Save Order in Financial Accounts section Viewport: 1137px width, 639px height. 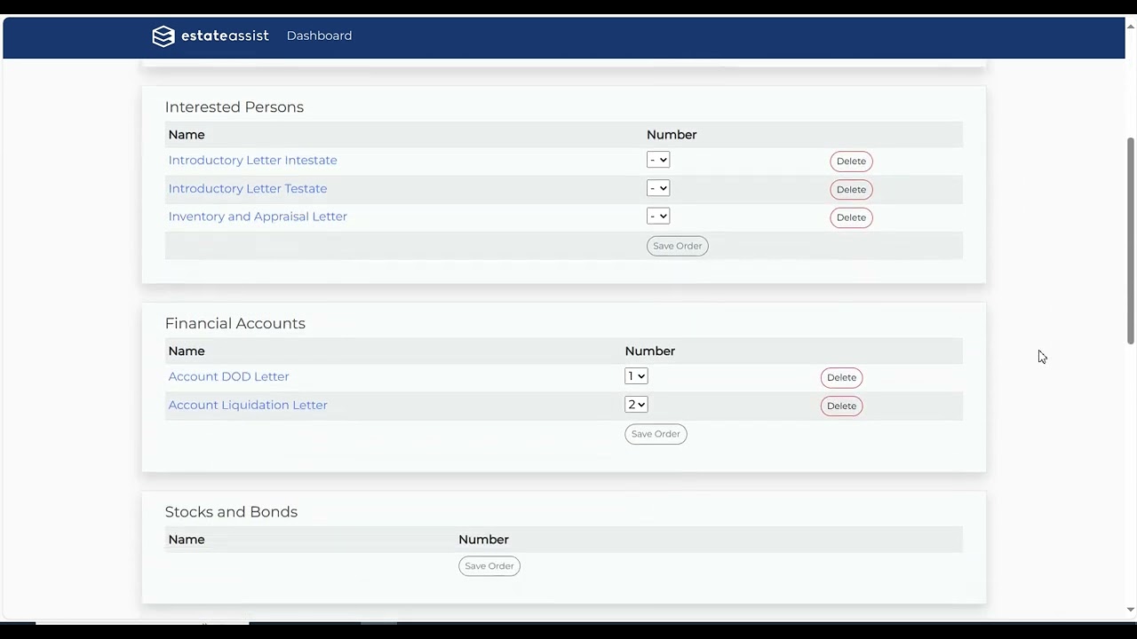tap(656, 434)
